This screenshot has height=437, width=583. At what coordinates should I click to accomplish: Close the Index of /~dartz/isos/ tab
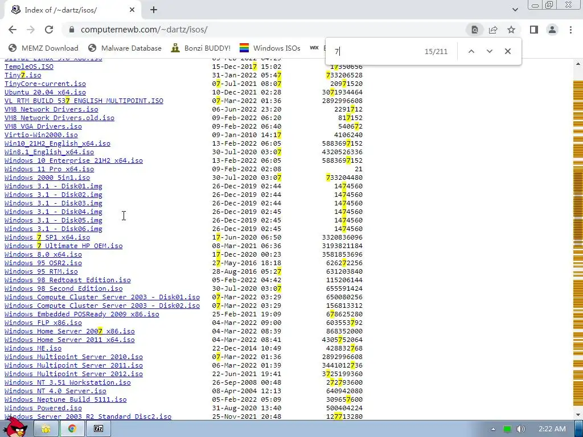coord(132,10)
